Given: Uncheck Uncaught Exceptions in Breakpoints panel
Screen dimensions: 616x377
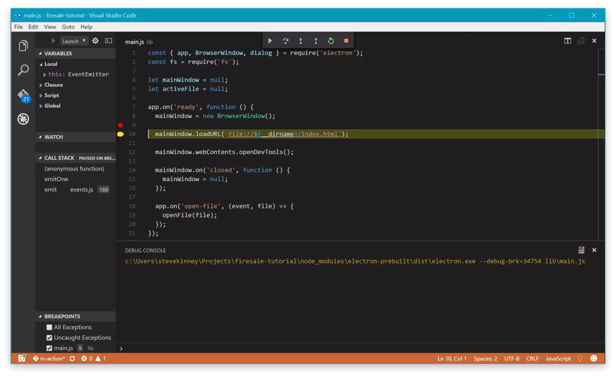Looking at the screenshot, I should (49, 337).
